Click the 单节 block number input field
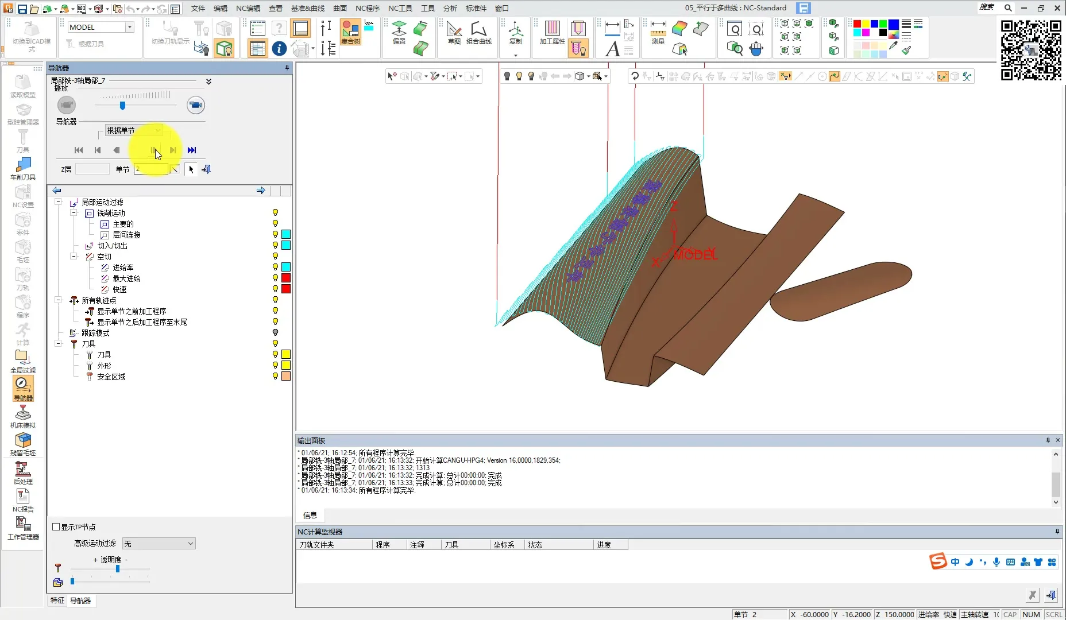 (x=150, y=169)
